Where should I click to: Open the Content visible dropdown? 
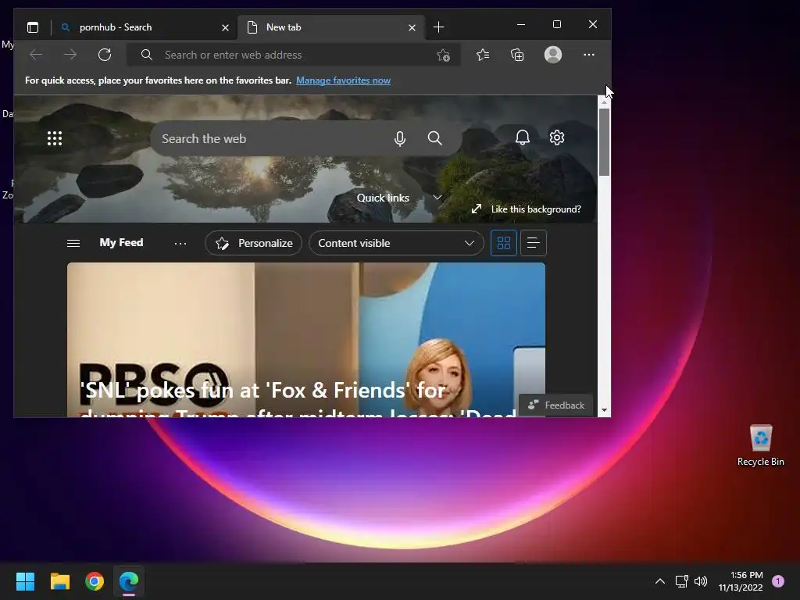pyautogui.click(x=396, y=243)
